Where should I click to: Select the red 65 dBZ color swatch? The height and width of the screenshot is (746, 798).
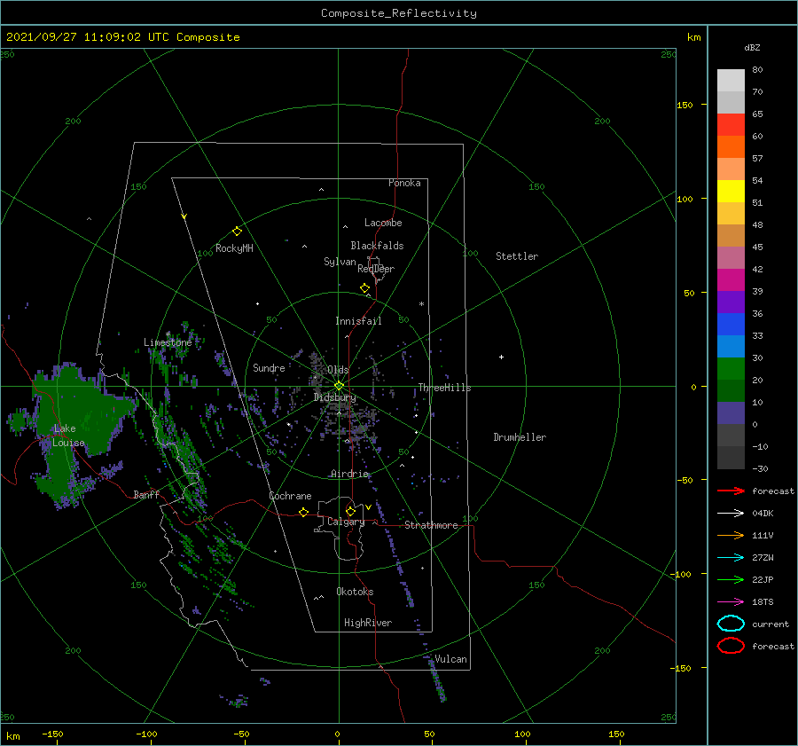(x=731, y=124)
